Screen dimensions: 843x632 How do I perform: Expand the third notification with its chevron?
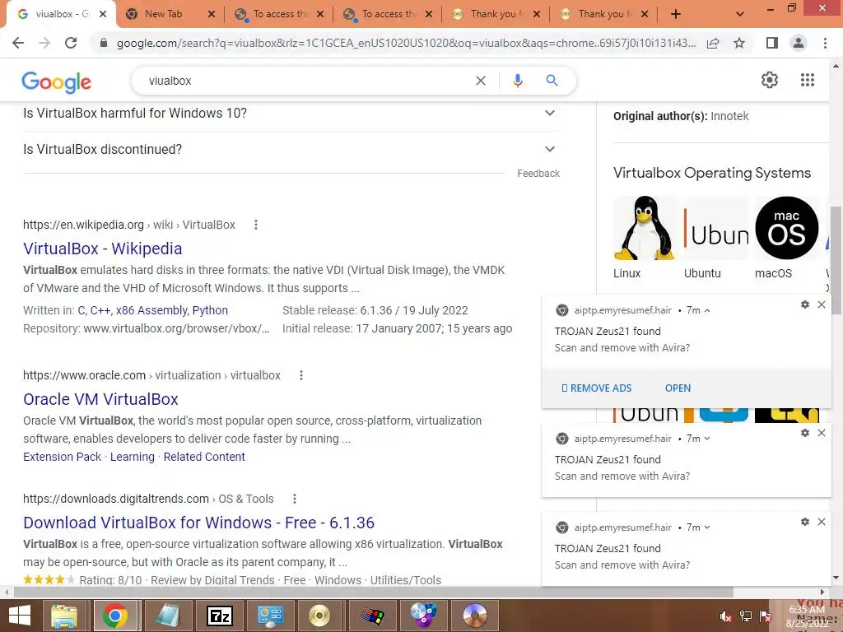click(x=707, y=527)
